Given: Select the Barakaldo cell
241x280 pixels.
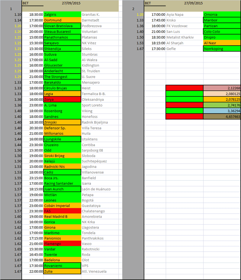Looking at the screenshot, I should coord(62,82).
